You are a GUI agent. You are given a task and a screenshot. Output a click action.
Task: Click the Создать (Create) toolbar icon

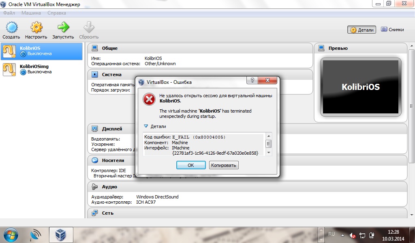[11, 28]
